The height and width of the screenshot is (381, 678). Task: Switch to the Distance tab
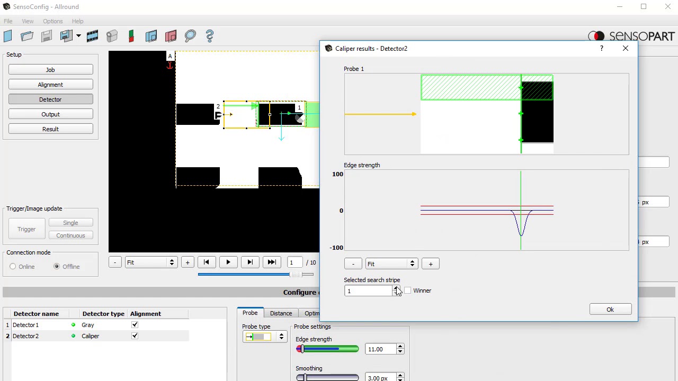point(281,313)
